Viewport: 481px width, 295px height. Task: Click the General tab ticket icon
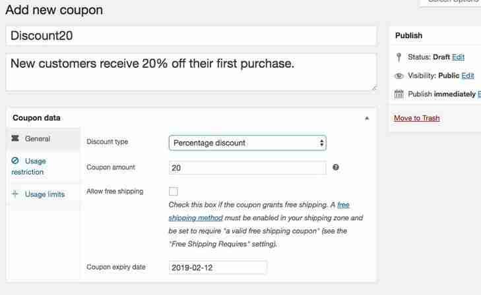[15, 138]
